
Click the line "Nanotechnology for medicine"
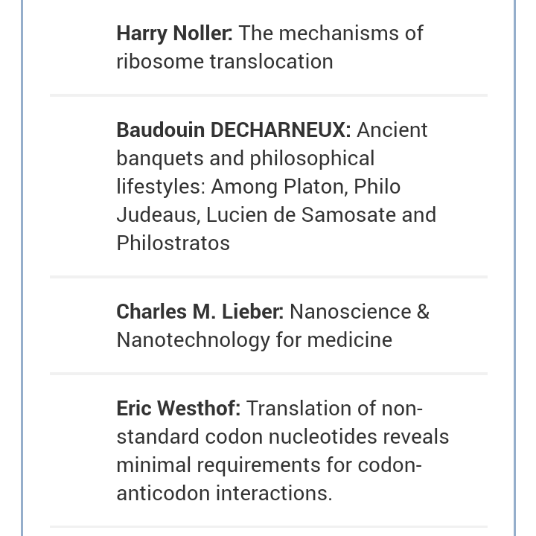pos(254,340)
